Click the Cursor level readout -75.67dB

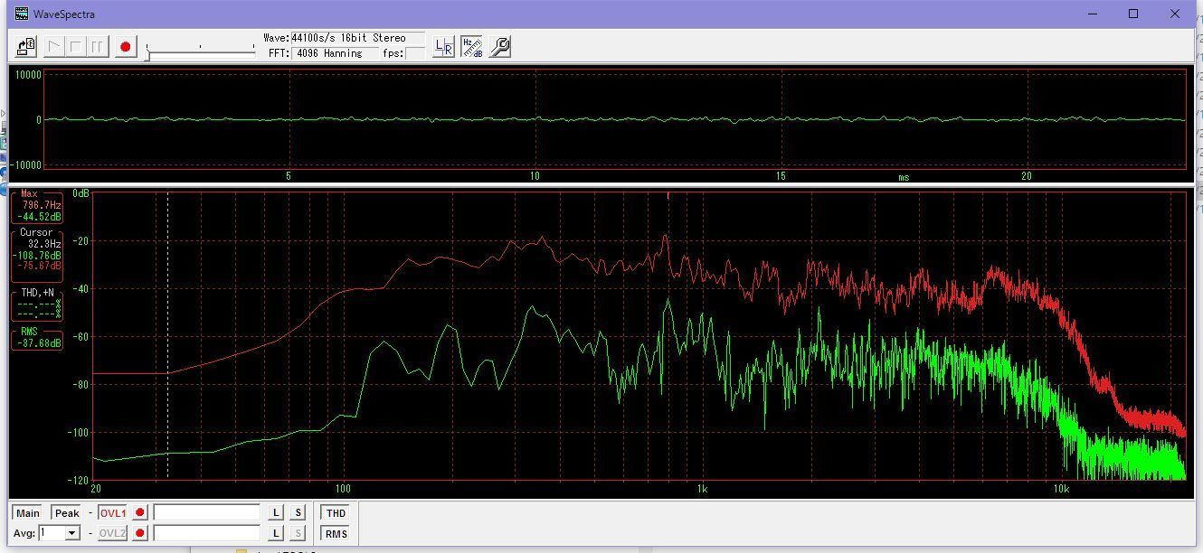(41, 266)
